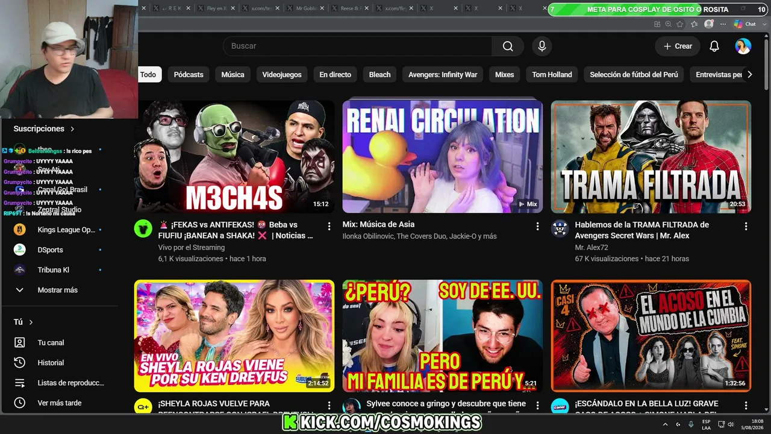Select the En directo filter chip
771x434 pixels.
335,75
